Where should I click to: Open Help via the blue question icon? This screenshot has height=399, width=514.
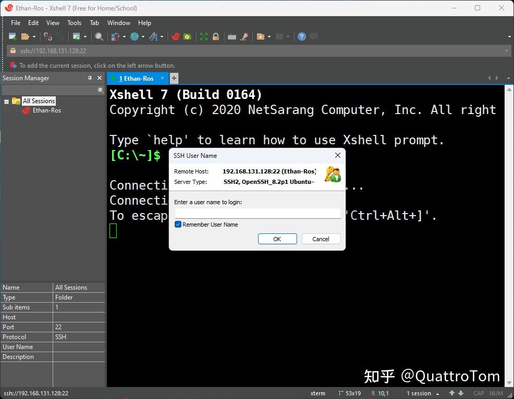pos(302,36)
